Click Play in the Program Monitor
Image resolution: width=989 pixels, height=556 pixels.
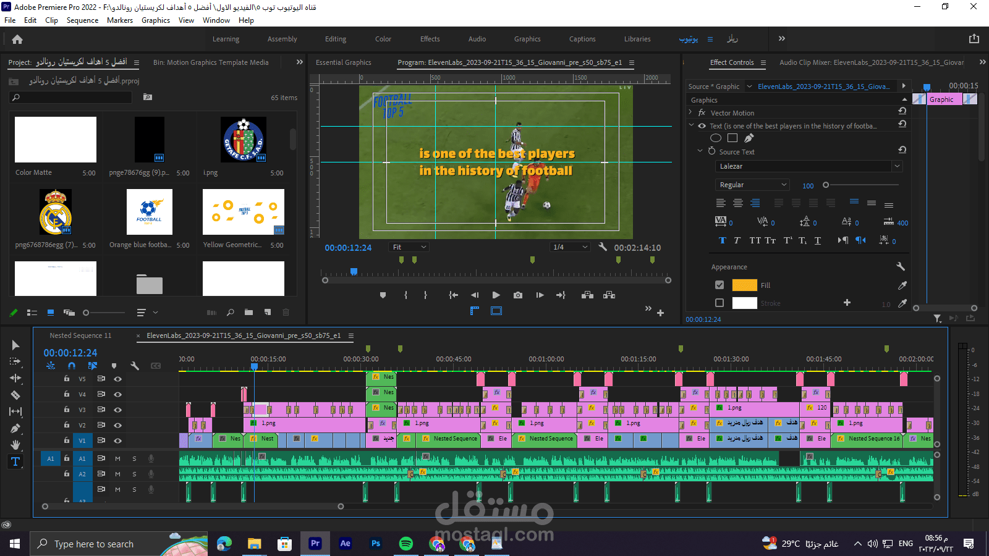pyautogui.click(x=496, y=295)
